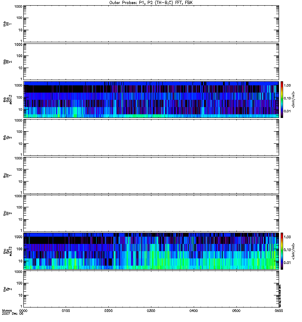The image size is (302, 322).
Task: Click the '0.10' label on the thb color bar
Action: [287, 98]
